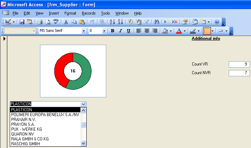251x148 pixels.
Task: Click the View design mode icon
Action: (x=8, y=22)
